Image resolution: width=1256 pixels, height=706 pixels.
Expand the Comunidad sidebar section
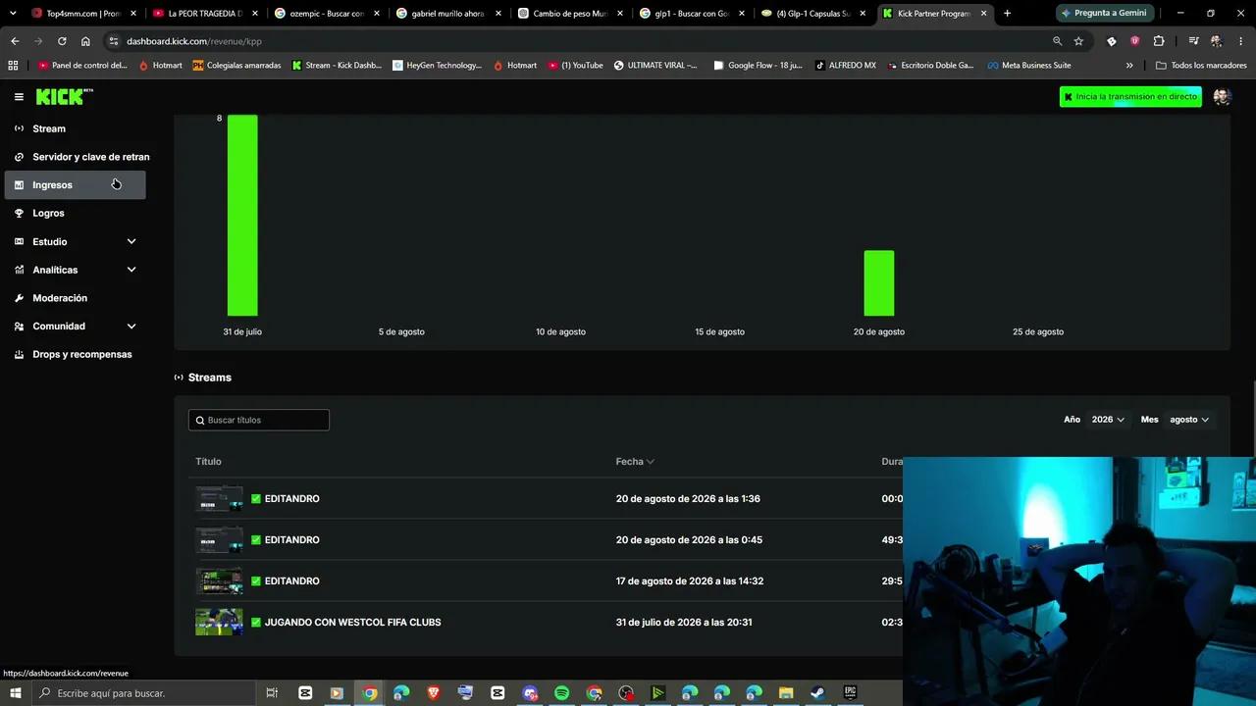tap(131, 326)
